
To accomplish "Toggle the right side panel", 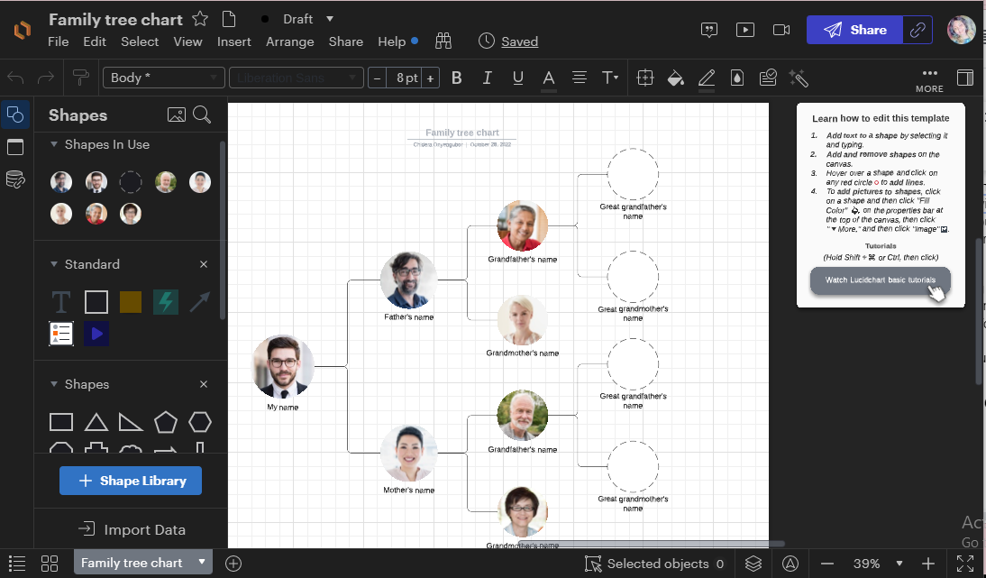I will coord(964,78).
